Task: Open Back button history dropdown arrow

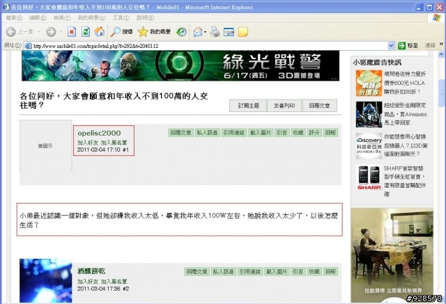Action: (39, 32)
